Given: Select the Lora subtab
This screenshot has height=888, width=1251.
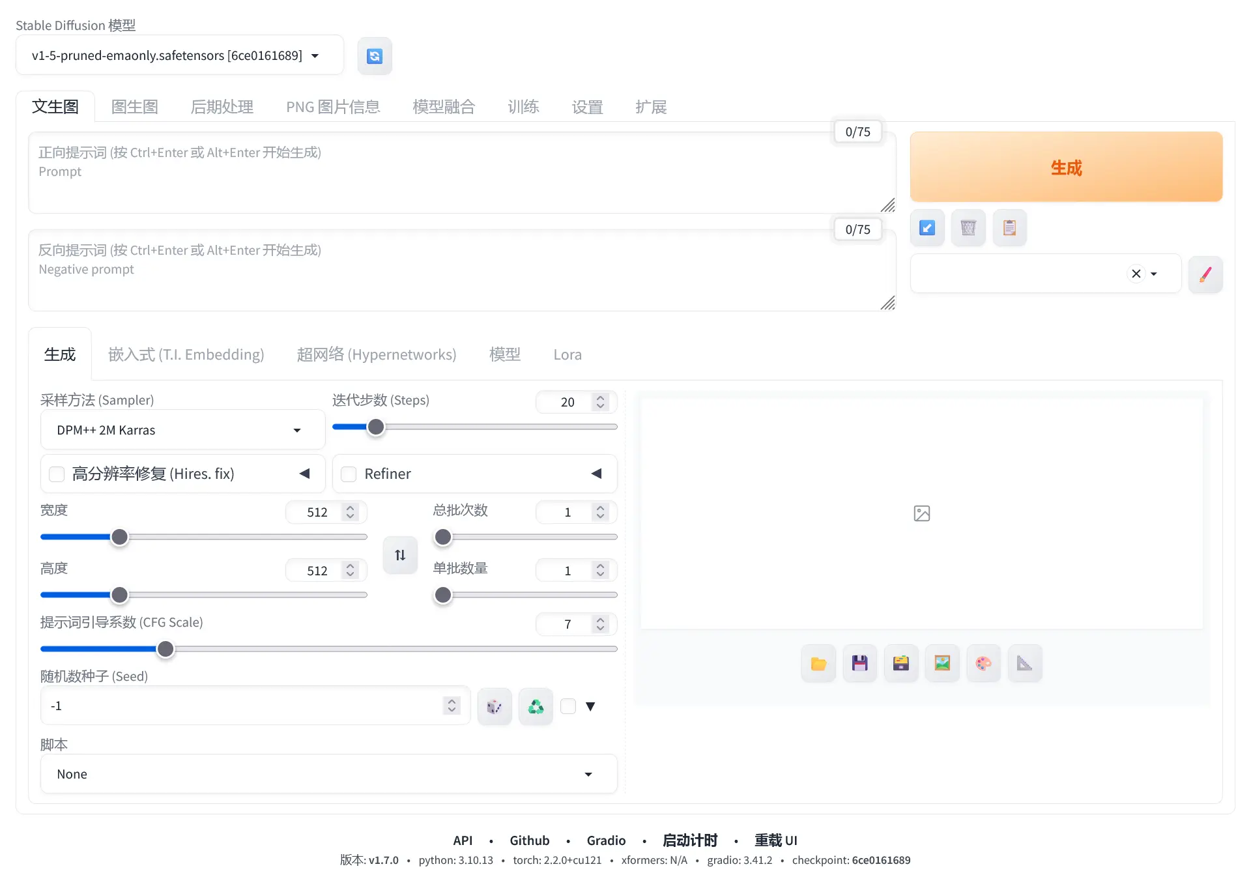Looking at the screenshot, I should pyautogui.click(x=568, y=354).
